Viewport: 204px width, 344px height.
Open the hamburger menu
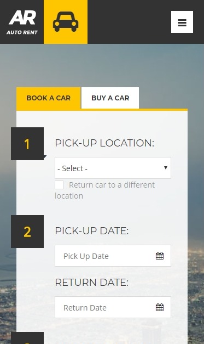point(182,22)
